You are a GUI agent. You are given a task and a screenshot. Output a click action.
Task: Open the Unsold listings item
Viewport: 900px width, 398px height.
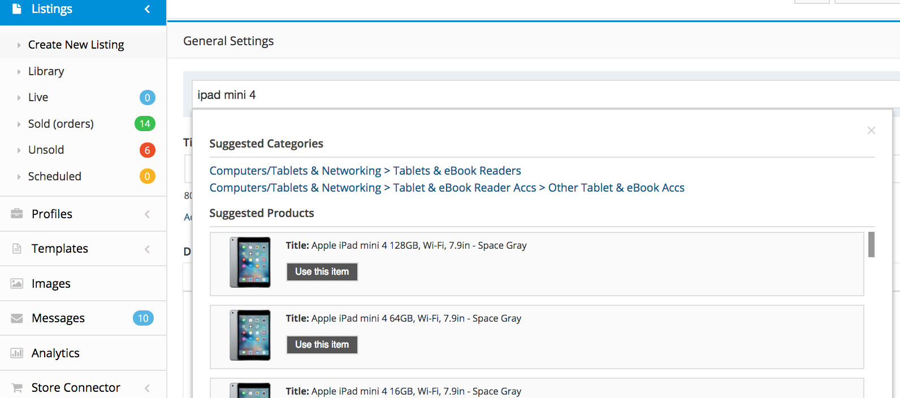(46, 150)
